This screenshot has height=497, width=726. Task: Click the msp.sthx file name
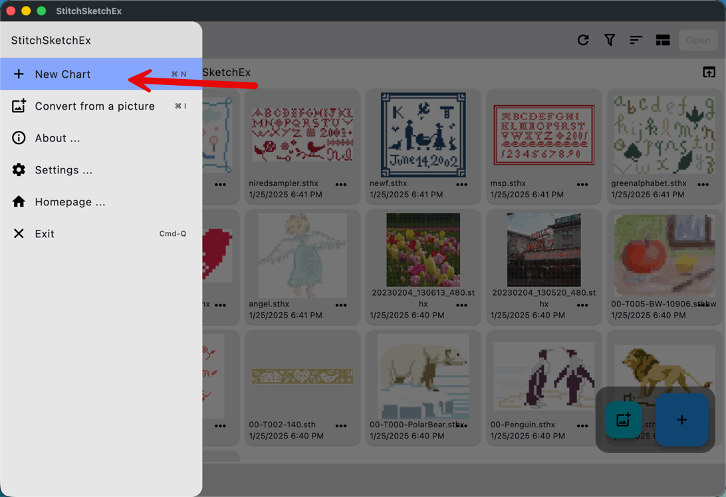coord(508,183)
